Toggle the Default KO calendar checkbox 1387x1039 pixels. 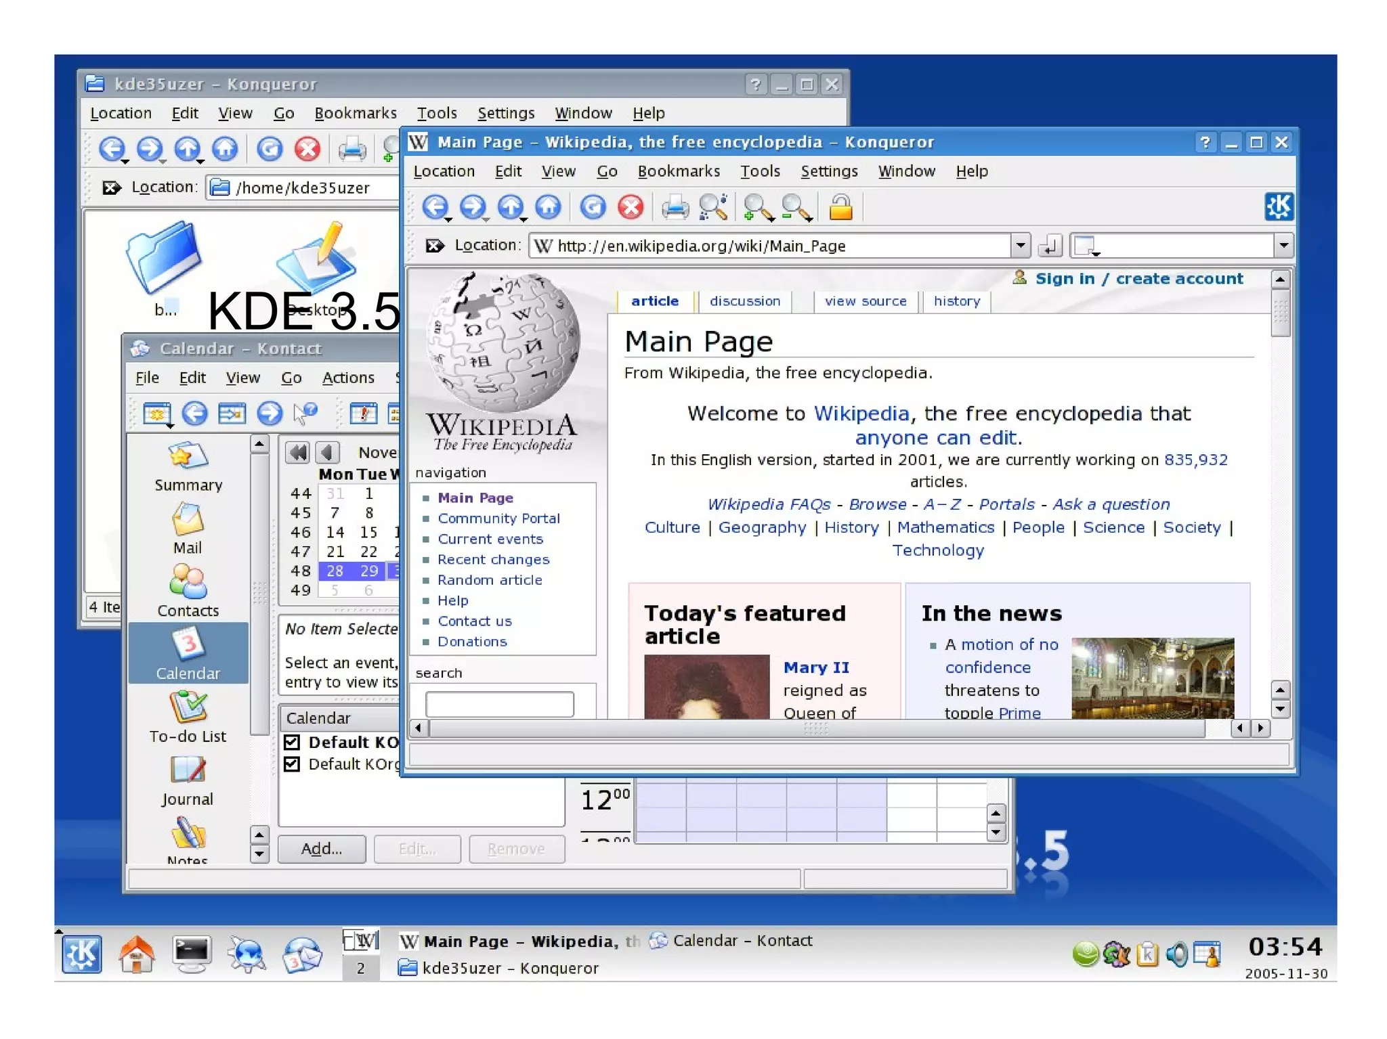point(292,742)
